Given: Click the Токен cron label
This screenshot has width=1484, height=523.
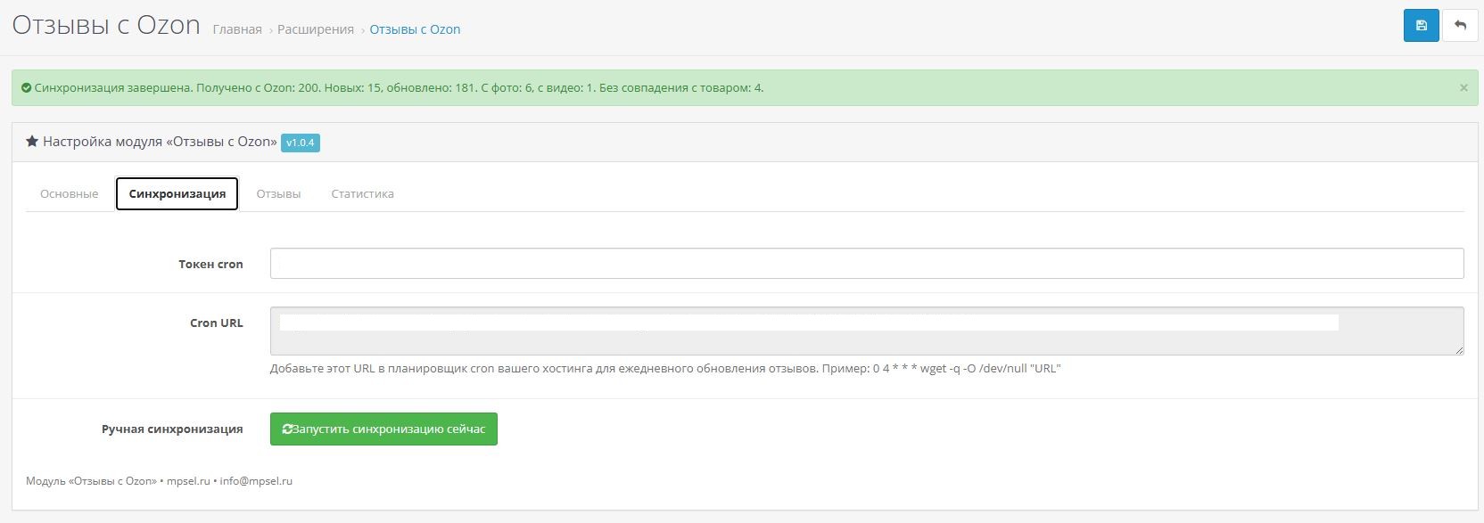Looking at the screenshot, I should [210, 264].
